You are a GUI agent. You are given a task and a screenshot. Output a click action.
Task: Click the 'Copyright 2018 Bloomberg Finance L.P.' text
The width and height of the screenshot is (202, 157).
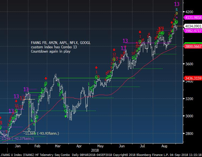pos(141,155)
